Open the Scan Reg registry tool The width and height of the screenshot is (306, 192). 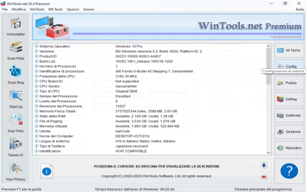tap(16, 75)
